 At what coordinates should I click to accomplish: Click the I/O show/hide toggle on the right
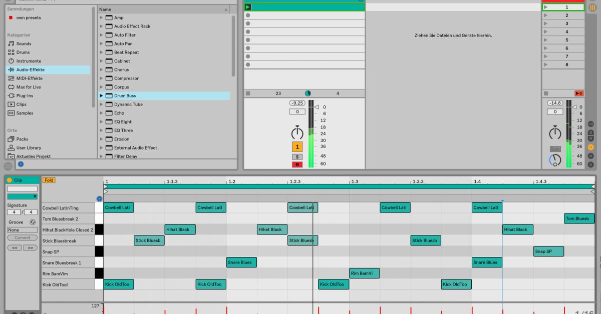point(591,123)
